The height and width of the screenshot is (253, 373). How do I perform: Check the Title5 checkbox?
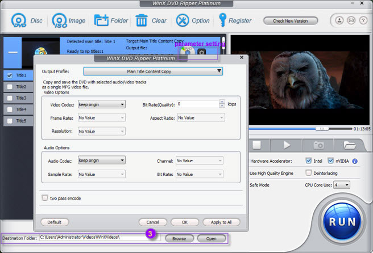(10, 121)
